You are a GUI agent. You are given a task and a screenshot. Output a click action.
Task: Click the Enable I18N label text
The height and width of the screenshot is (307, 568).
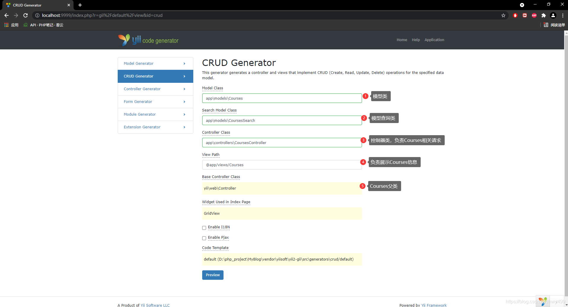click(219, 227)
